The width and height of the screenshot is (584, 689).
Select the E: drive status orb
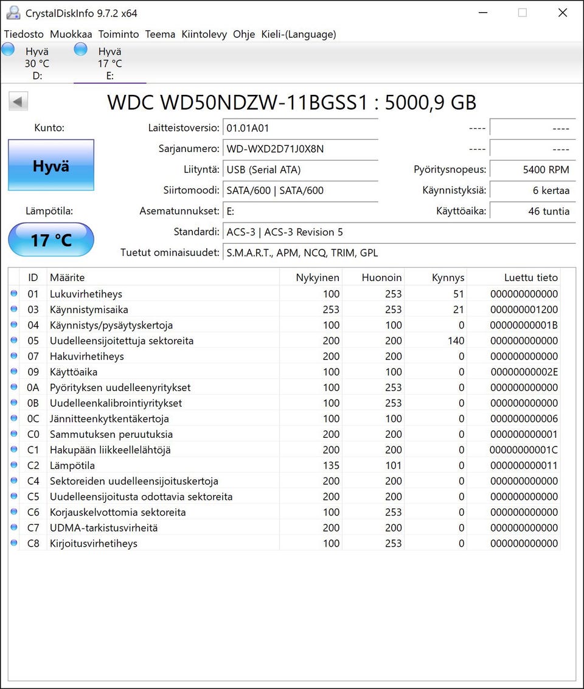point(80,49)
